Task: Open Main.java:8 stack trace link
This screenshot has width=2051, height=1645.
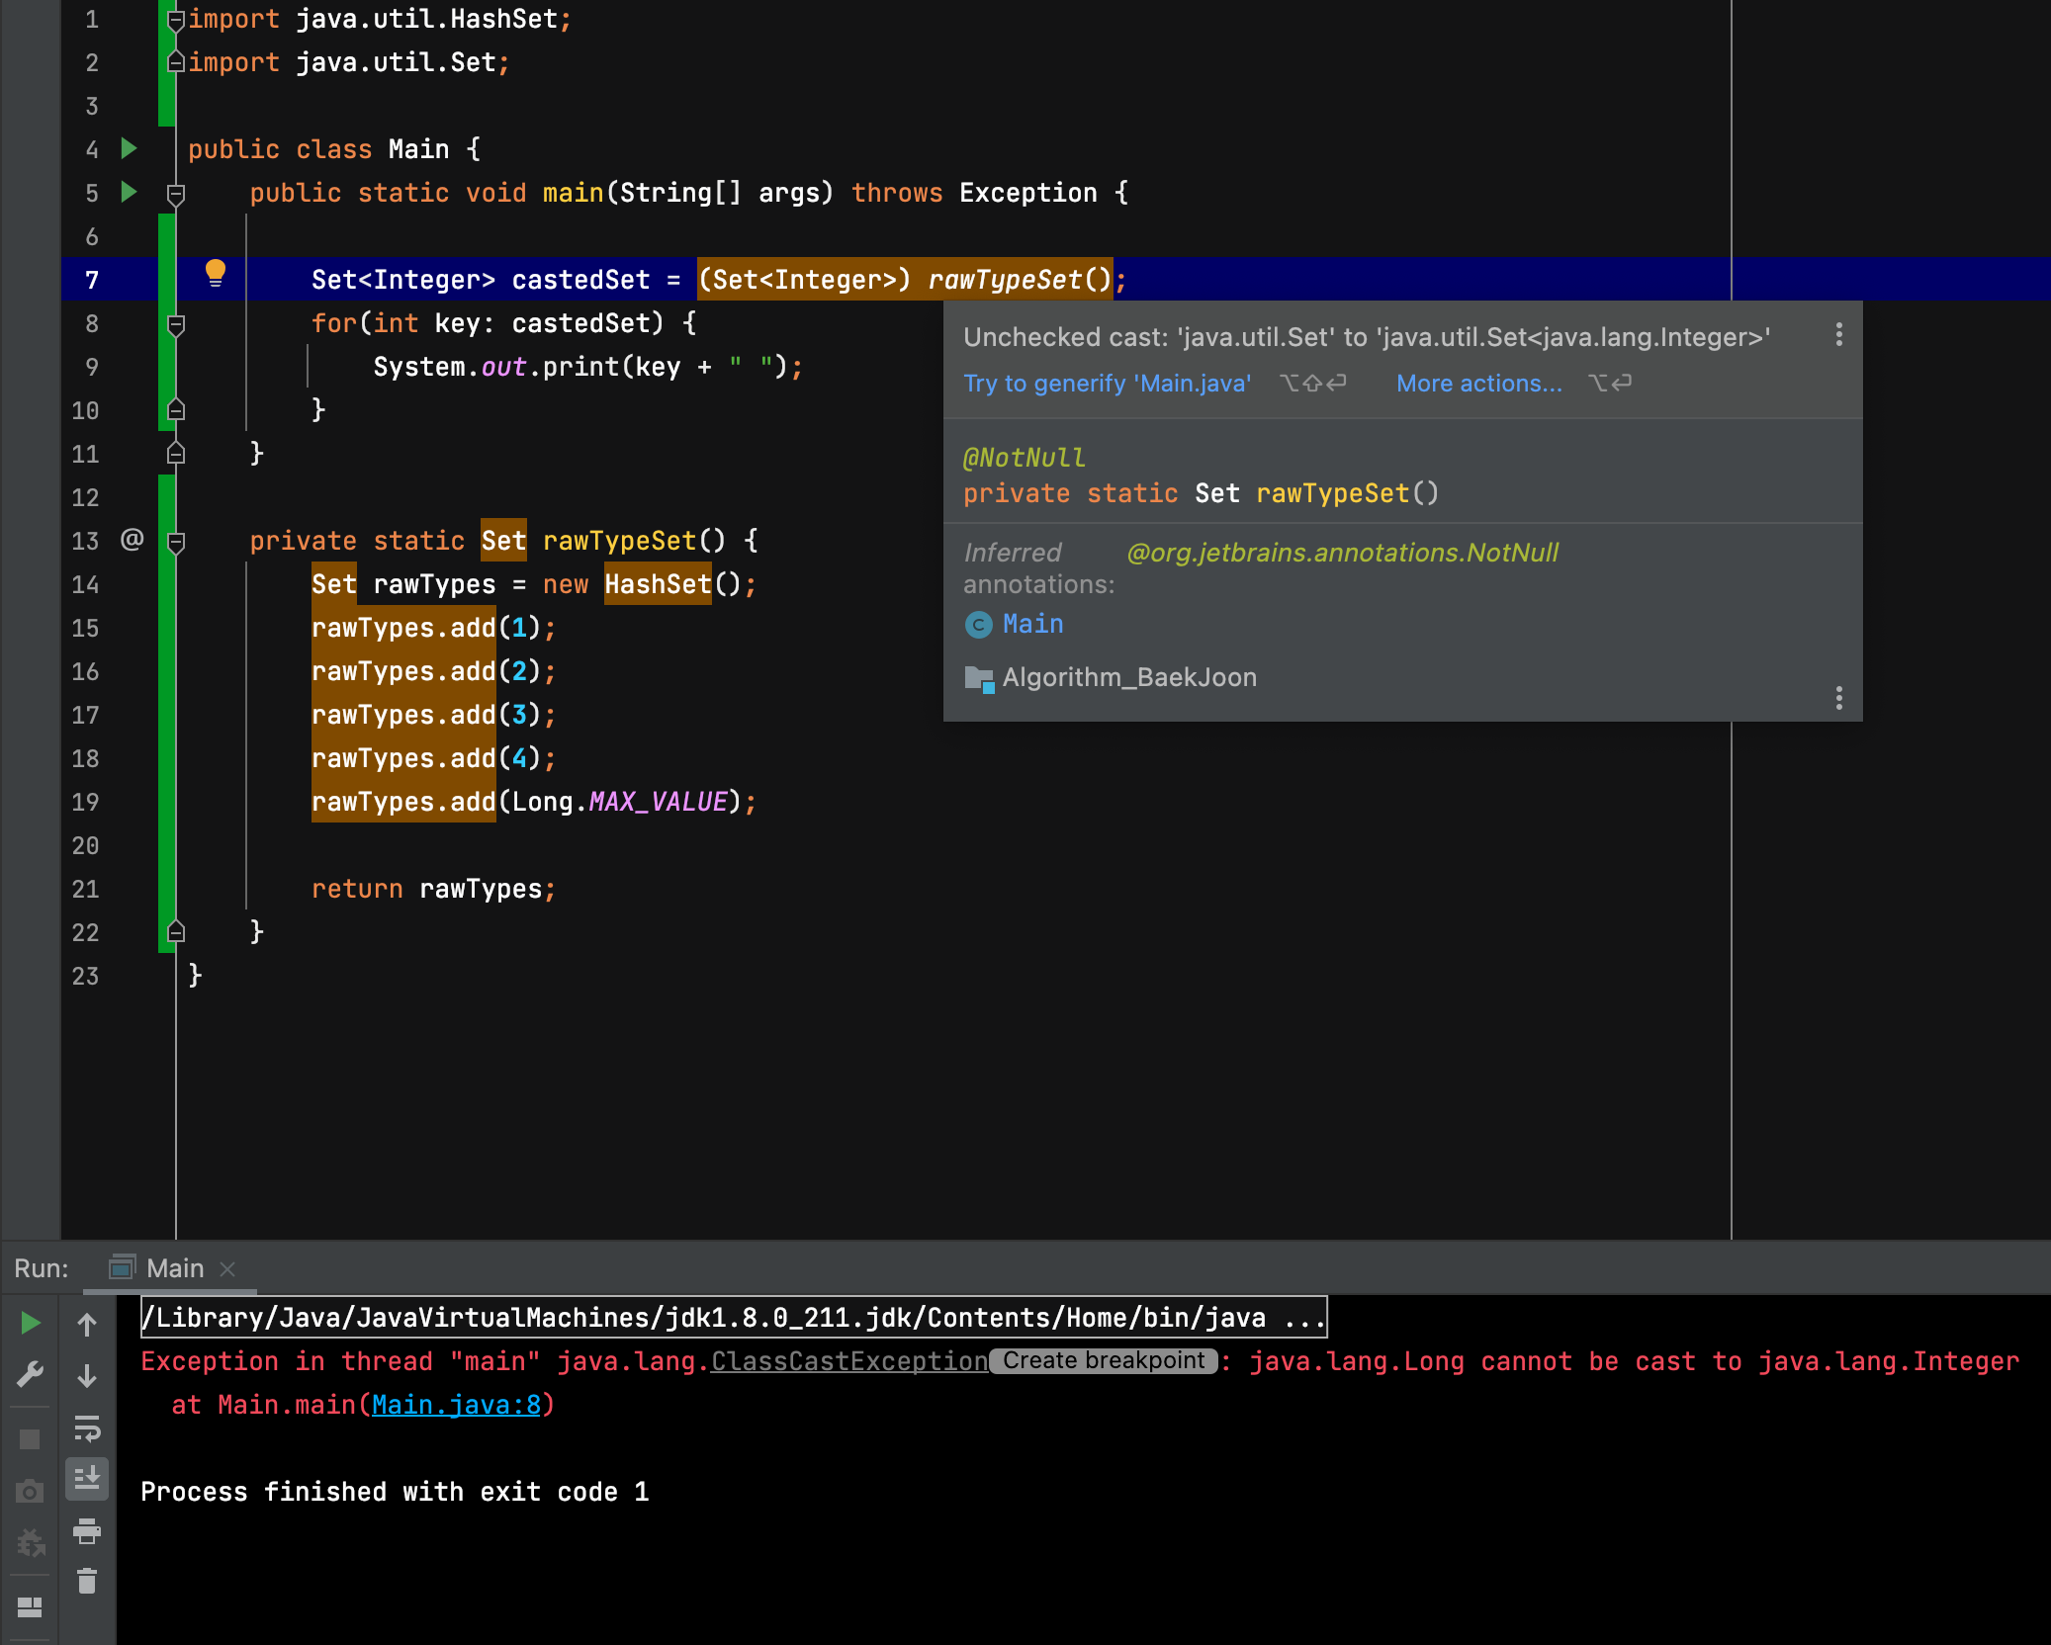Action: (x=456, y=1405)
